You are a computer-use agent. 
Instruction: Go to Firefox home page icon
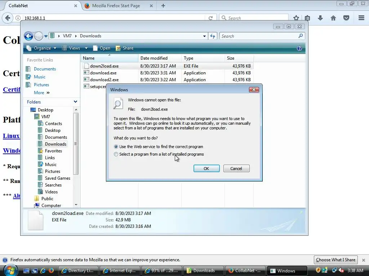[x=333, y=18]
